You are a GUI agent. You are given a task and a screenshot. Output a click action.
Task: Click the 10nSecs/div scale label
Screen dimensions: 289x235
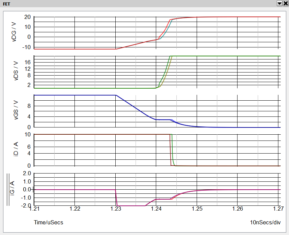tap(265, 222)
